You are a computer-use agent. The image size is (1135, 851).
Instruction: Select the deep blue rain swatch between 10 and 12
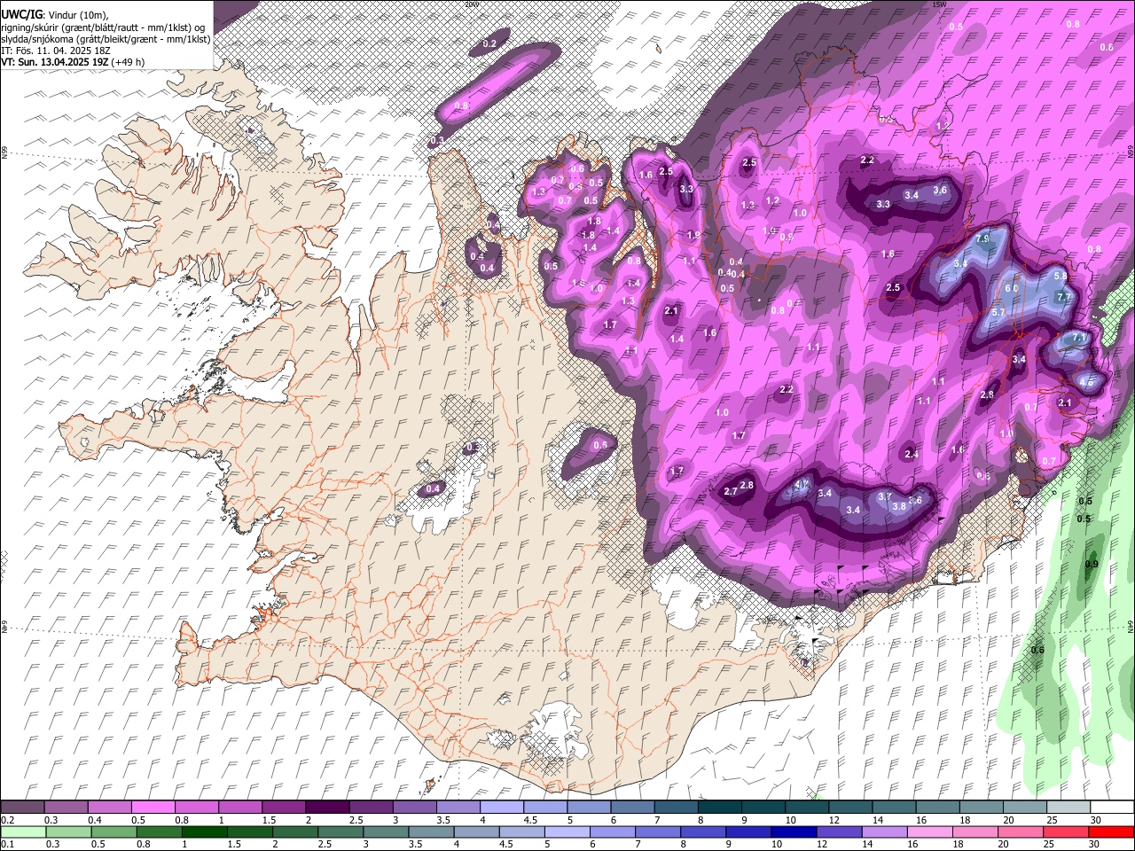click(x=792, y=831)
